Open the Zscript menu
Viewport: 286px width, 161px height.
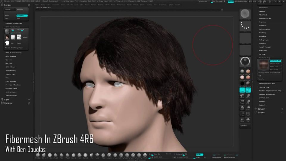178,5
